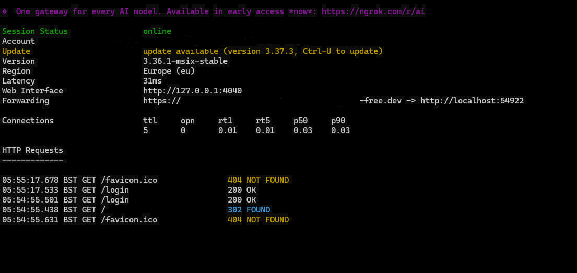Click the 05:55:17.533 GET /login request
Image resolution: width=577 pixels, height=273 pixels.
point(65,190)
